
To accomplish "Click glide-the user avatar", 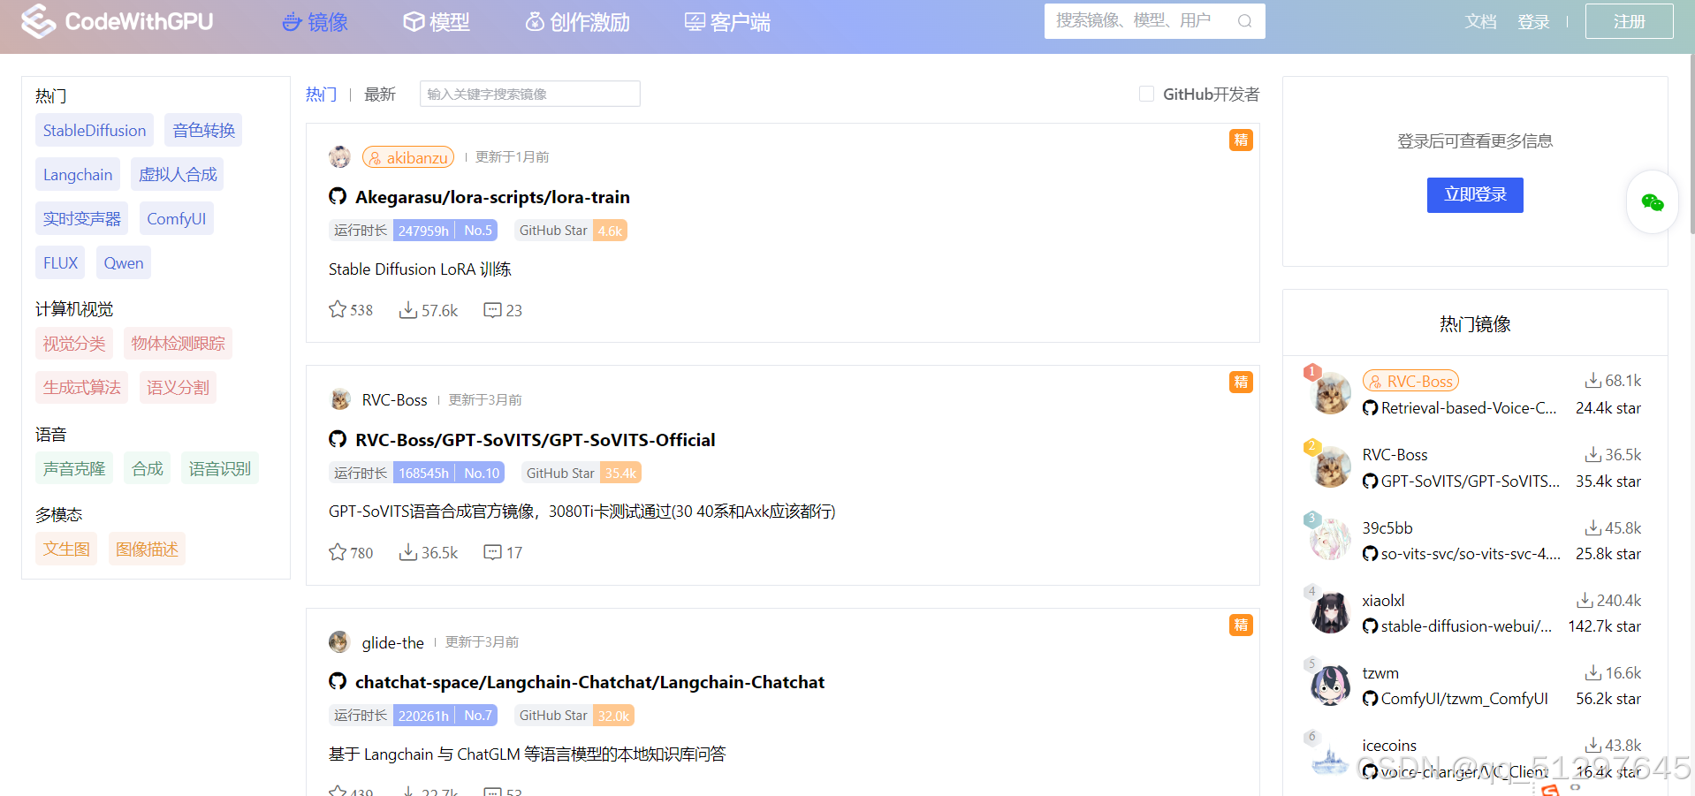I will tap(339, 642).
